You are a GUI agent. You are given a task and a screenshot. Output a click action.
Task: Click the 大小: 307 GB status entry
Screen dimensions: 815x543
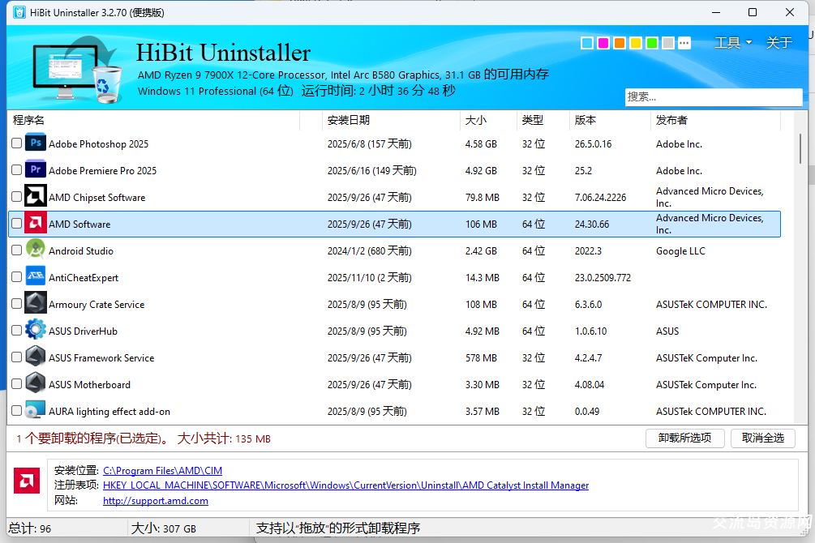coord(164,528)
